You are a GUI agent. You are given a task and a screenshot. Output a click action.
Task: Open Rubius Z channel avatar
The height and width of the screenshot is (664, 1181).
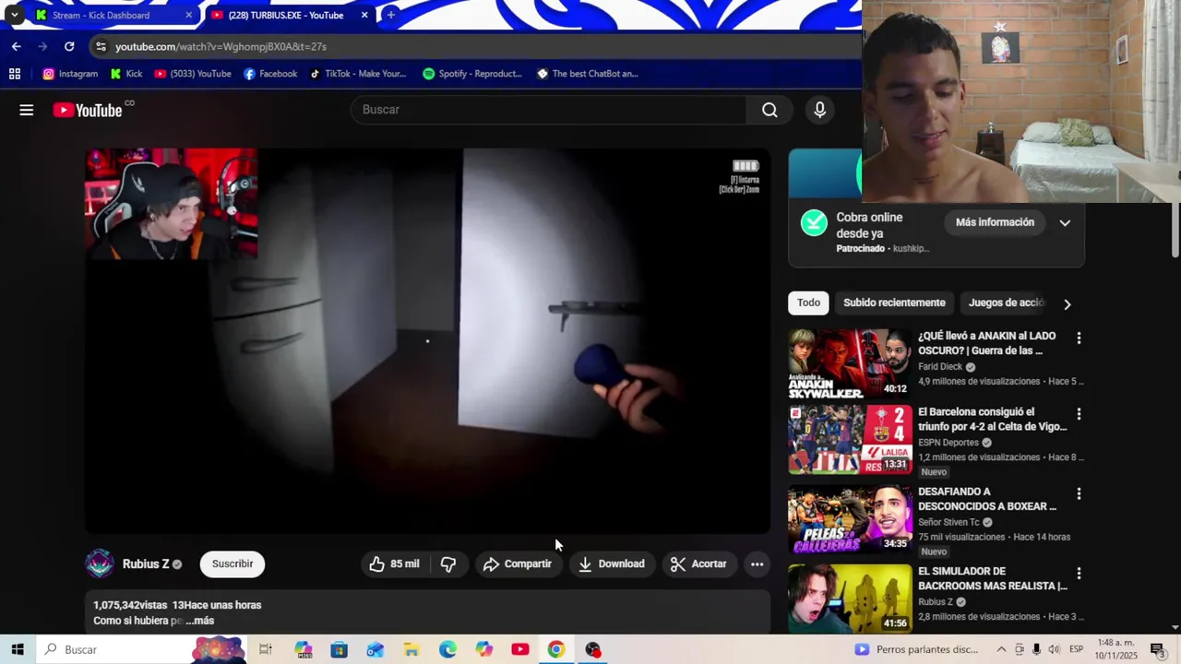100,563
